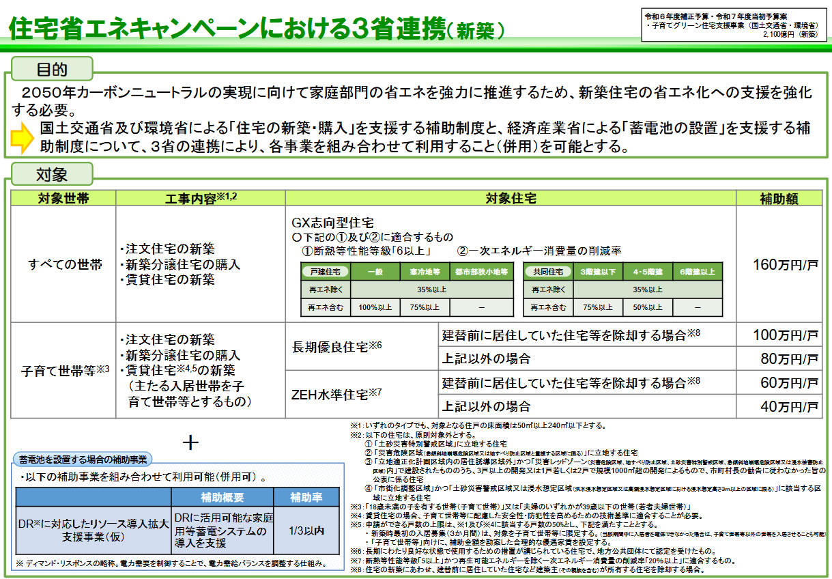Click the 補助率 column header

coord(306,496)
